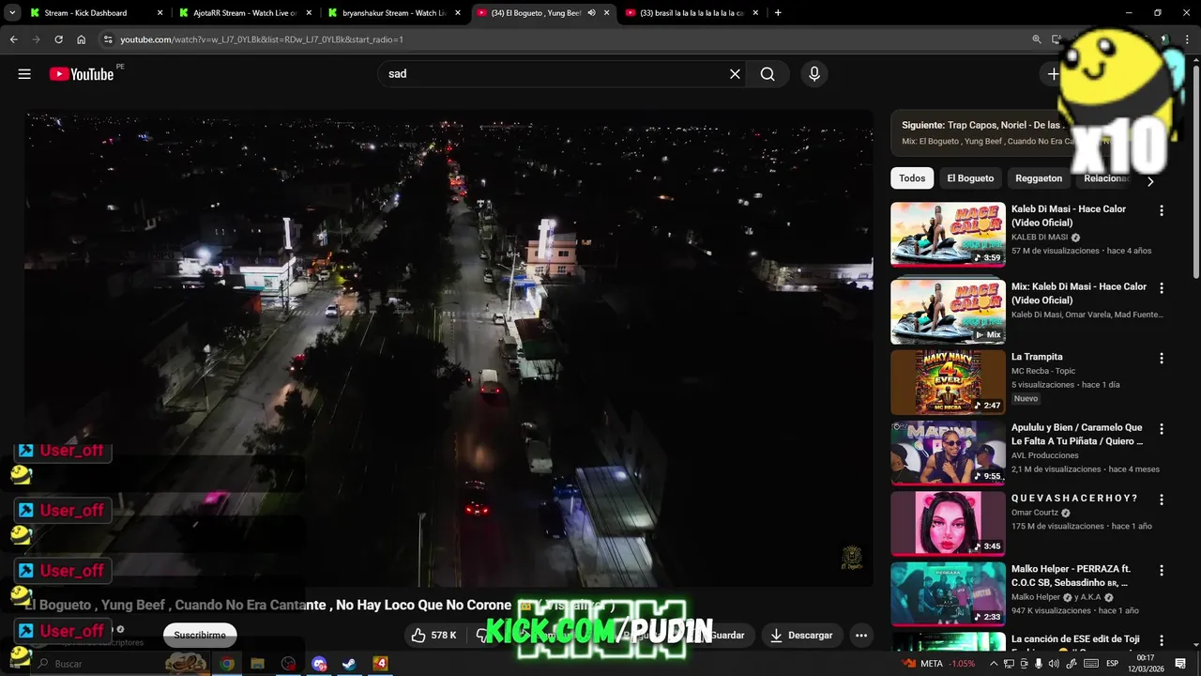
Task: Open the Omar Courtz channel name
Action: pyautogui.click(x=1035, y=513)
